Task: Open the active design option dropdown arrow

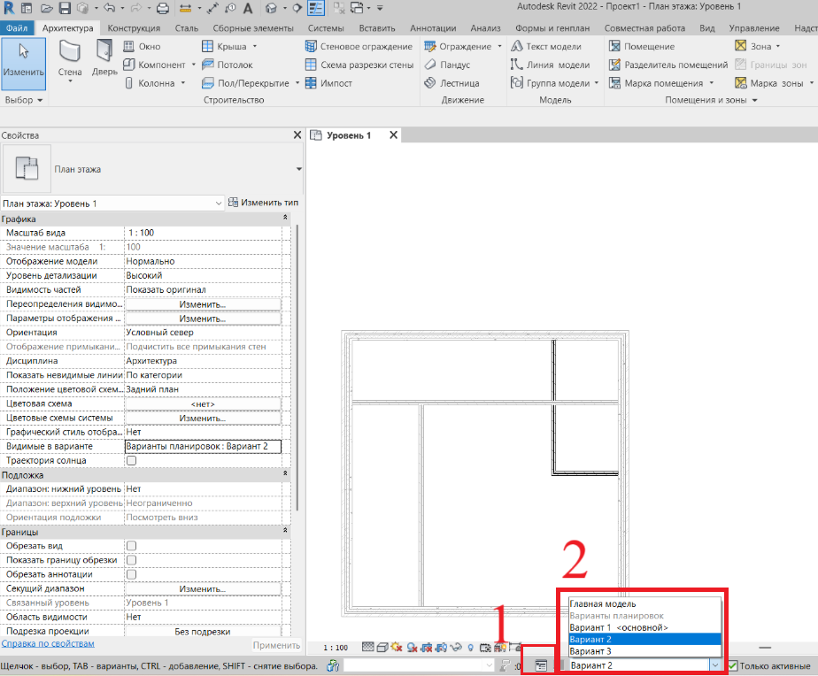Action: 715,665
